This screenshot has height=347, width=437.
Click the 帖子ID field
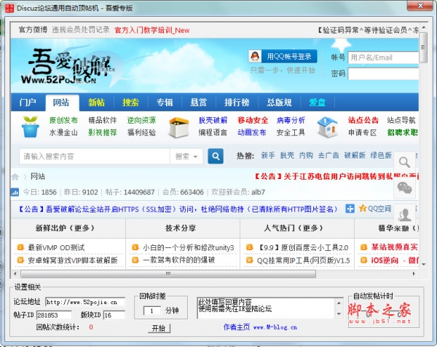[54, 315]
